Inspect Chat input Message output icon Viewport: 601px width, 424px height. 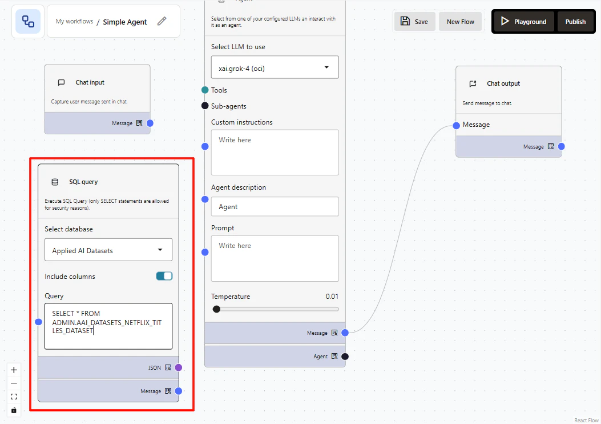pos(139,123)
